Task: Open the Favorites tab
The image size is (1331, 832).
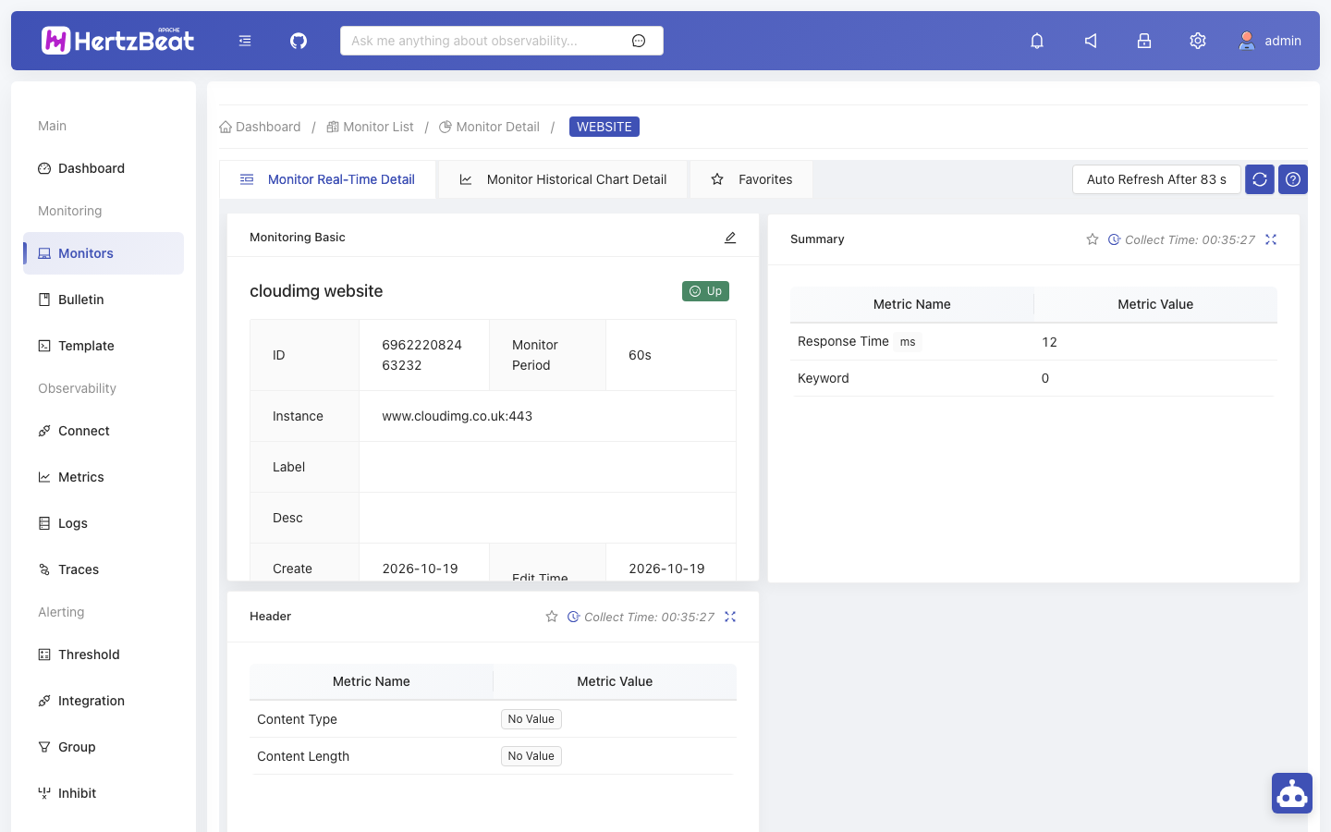Action: 751,179
